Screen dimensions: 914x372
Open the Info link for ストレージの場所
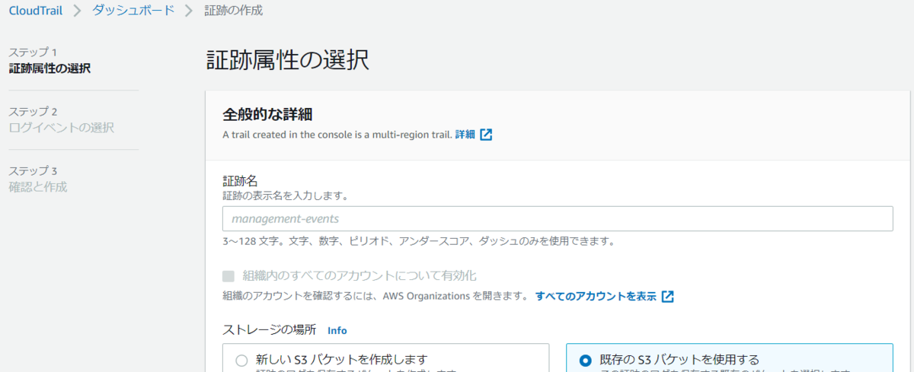coord(337,331)
